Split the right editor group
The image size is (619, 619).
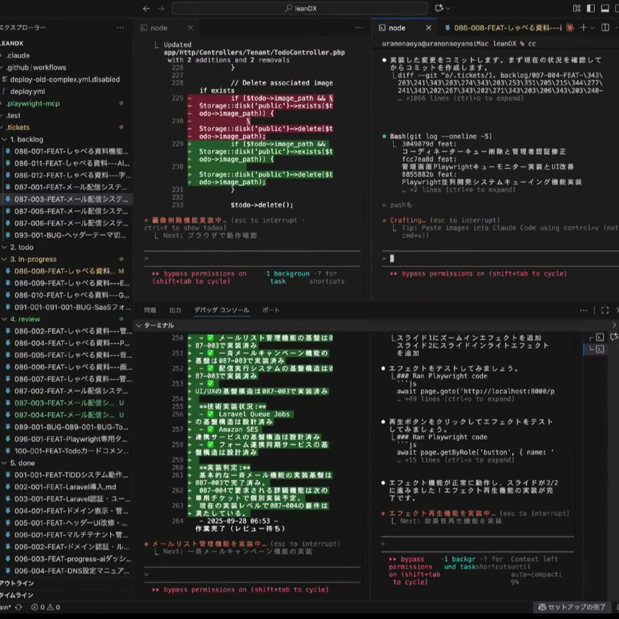[x=605, y=28]
